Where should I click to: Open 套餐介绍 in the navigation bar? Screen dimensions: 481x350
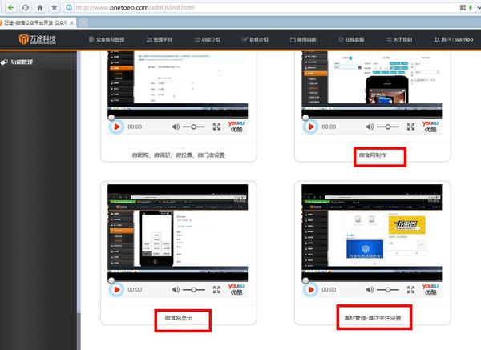coord(255,39)
